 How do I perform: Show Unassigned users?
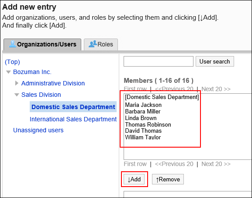pyautogui.click(x=38, y=130)
